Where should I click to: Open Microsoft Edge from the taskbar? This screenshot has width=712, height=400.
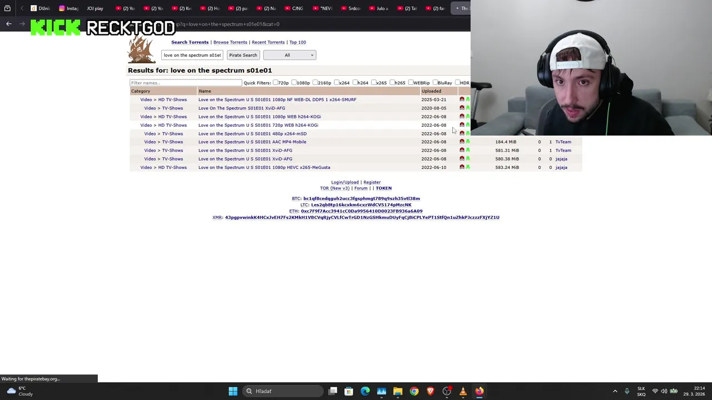coord(365,391)
